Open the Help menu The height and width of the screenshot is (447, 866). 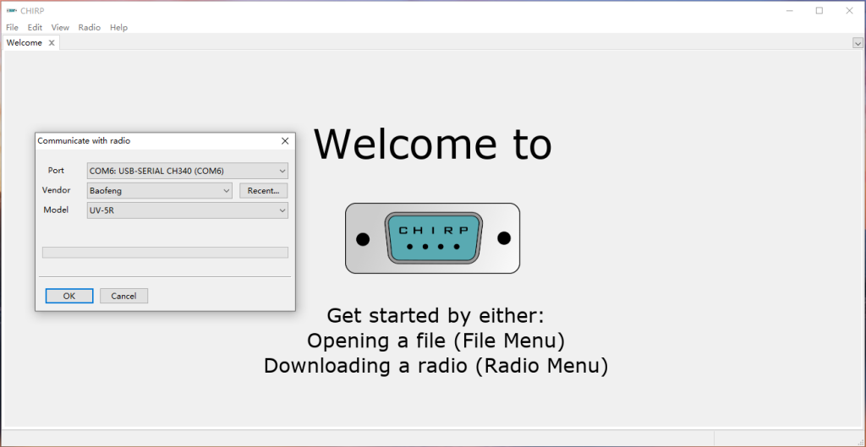118,27
